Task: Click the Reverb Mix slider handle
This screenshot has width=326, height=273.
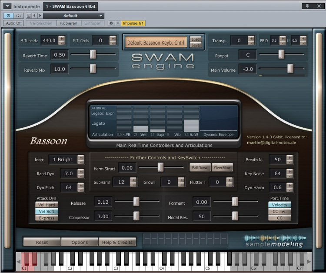Action: click(93, 68)
